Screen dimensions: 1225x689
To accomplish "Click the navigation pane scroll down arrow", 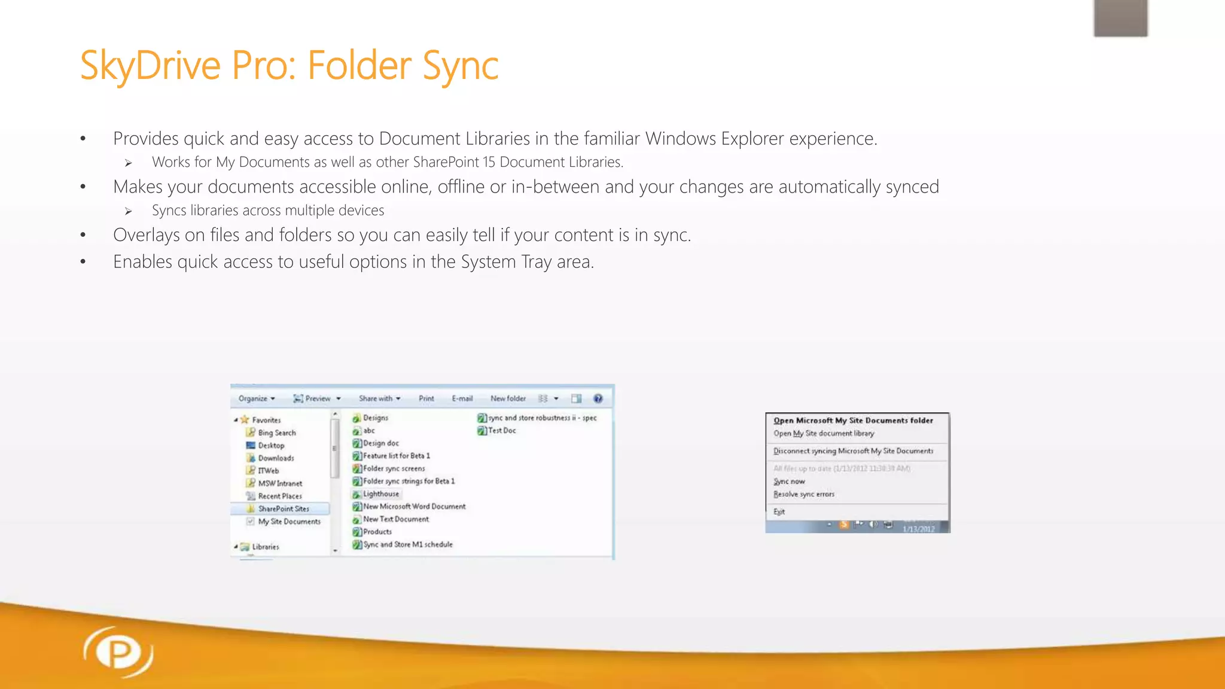I will click(335, 550).
